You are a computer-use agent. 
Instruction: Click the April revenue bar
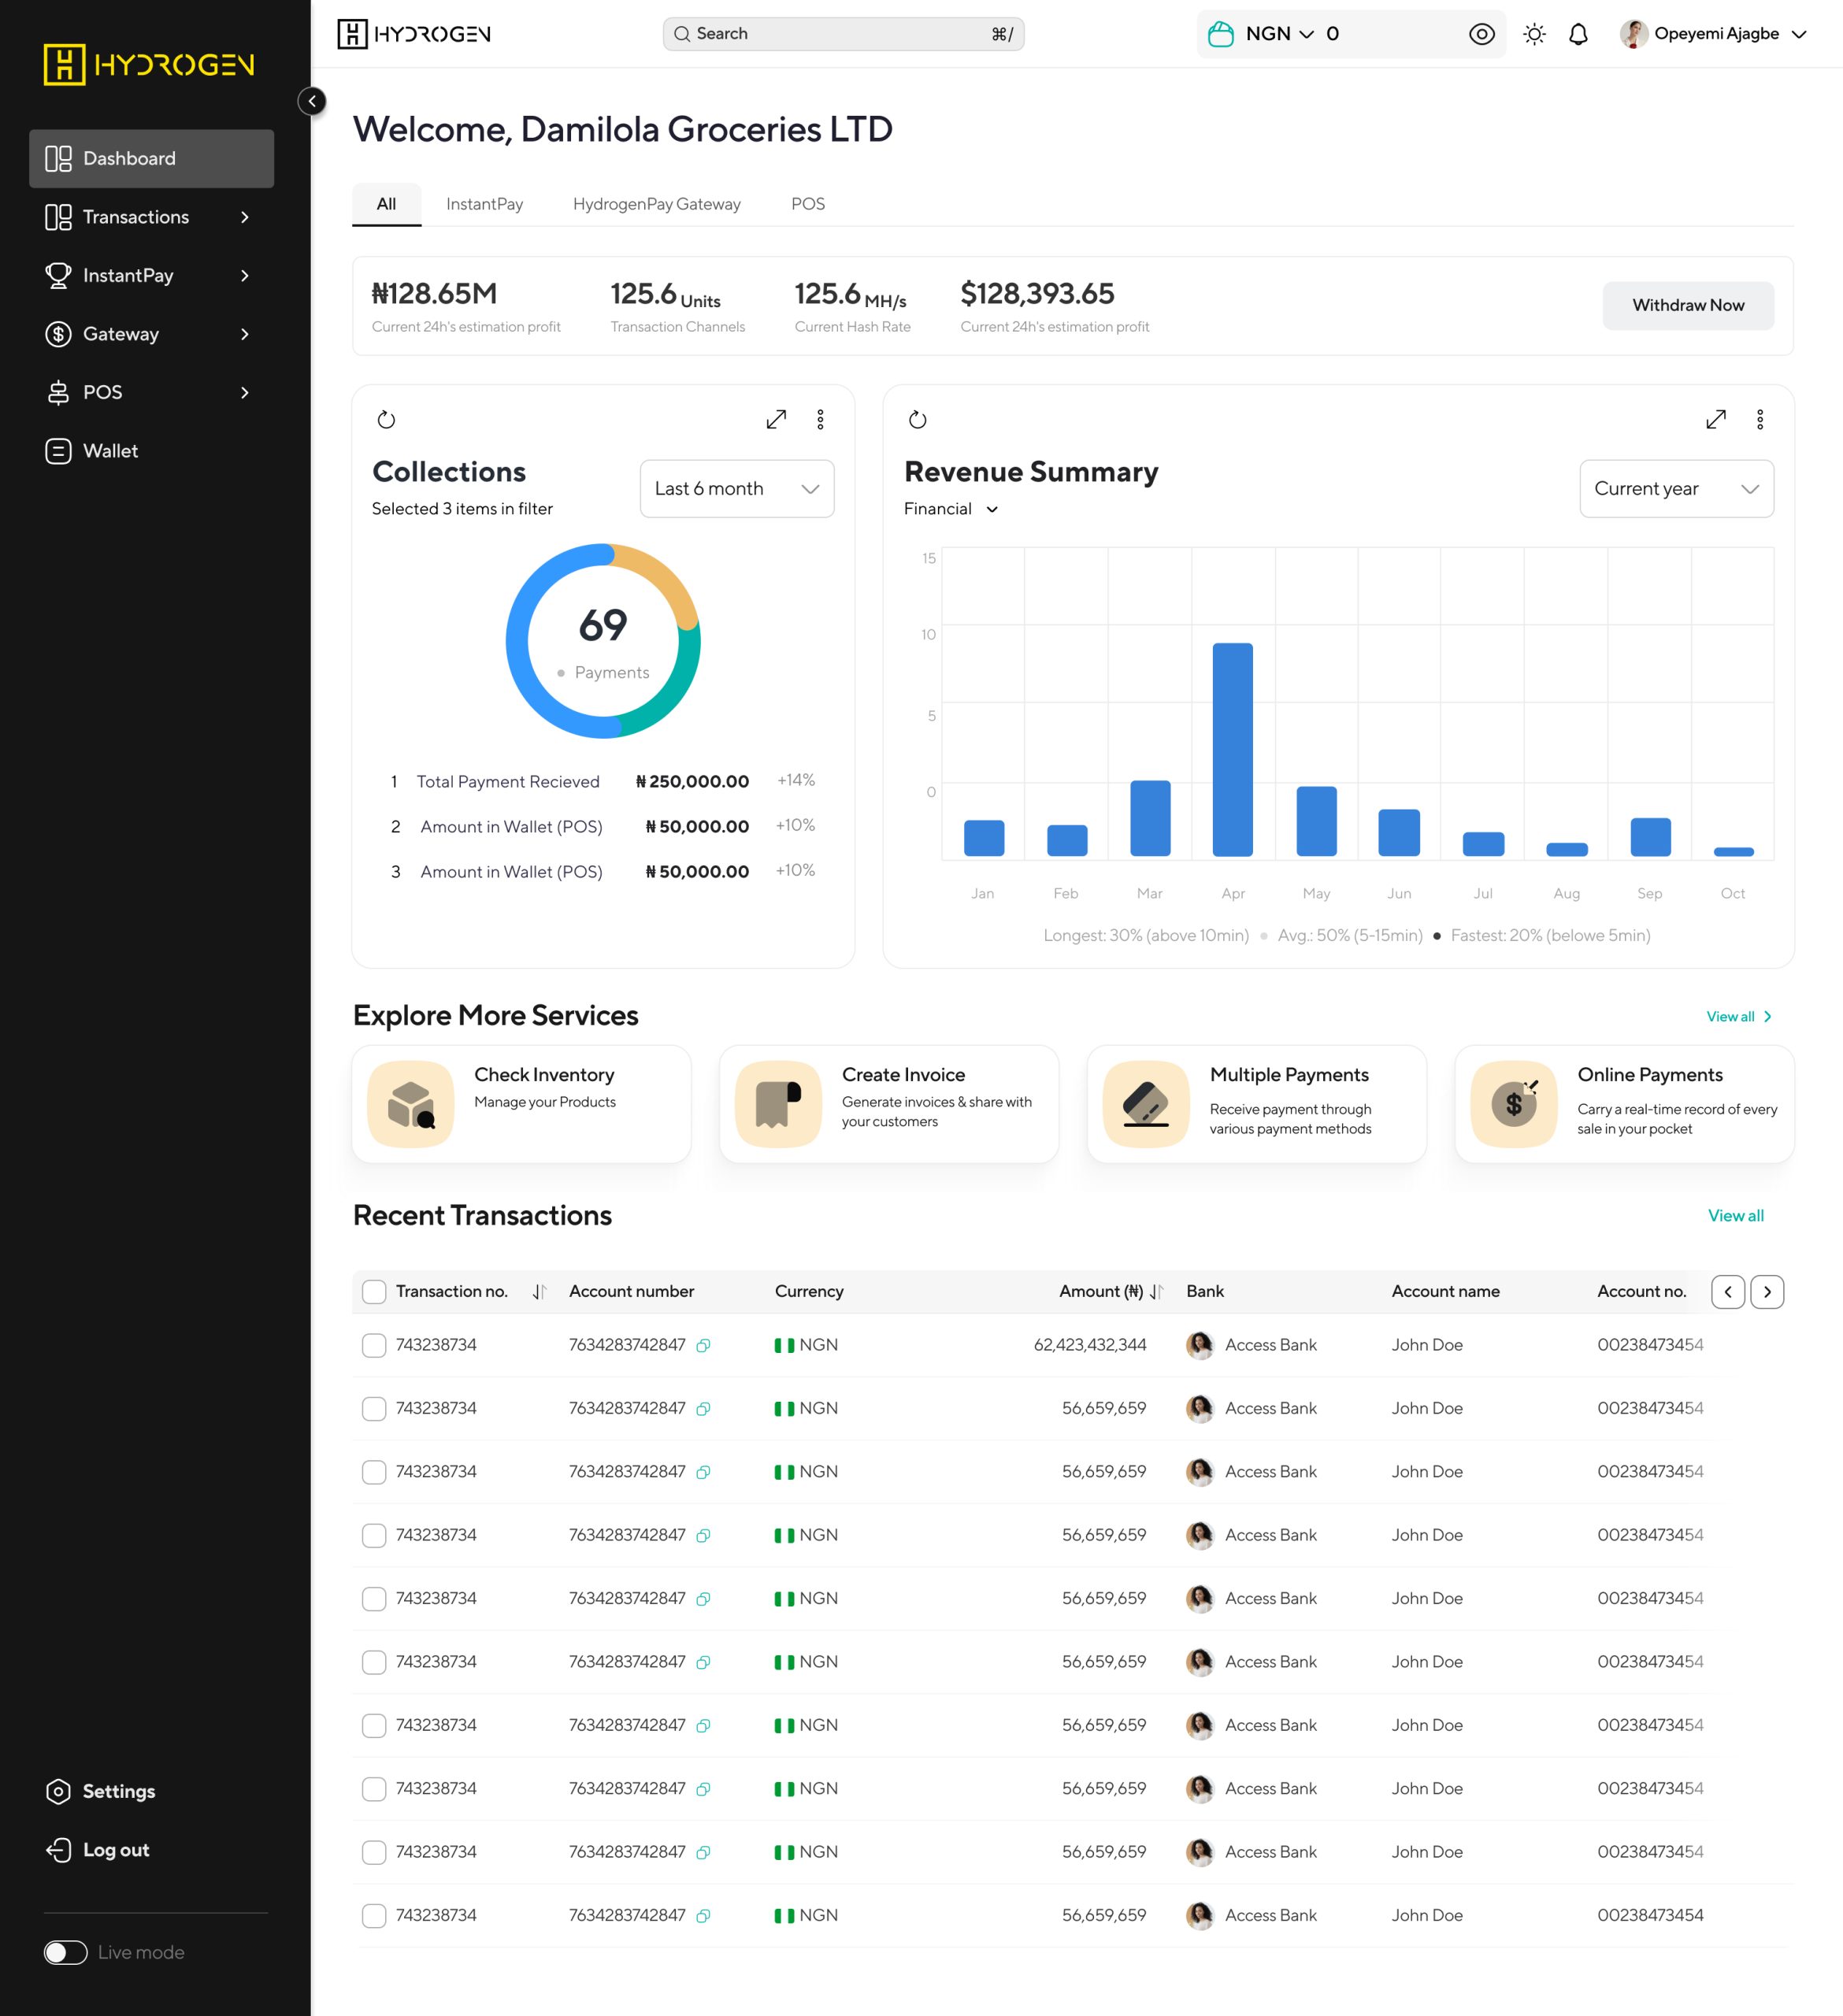pyautogui.click(x=1232, y=749)
